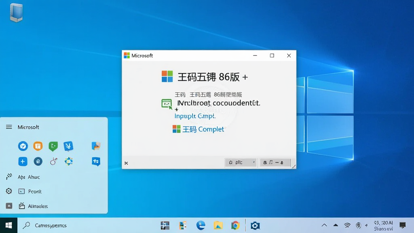Viewport: 414px width, 233px height.
Task: Click the dialog's resize grip corner
Action: pos(294,166)
